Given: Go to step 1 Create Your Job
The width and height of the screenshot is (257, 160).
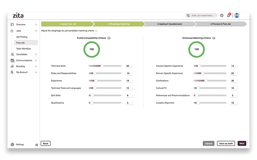Looking at the screenshot, I should pos(68,24).
